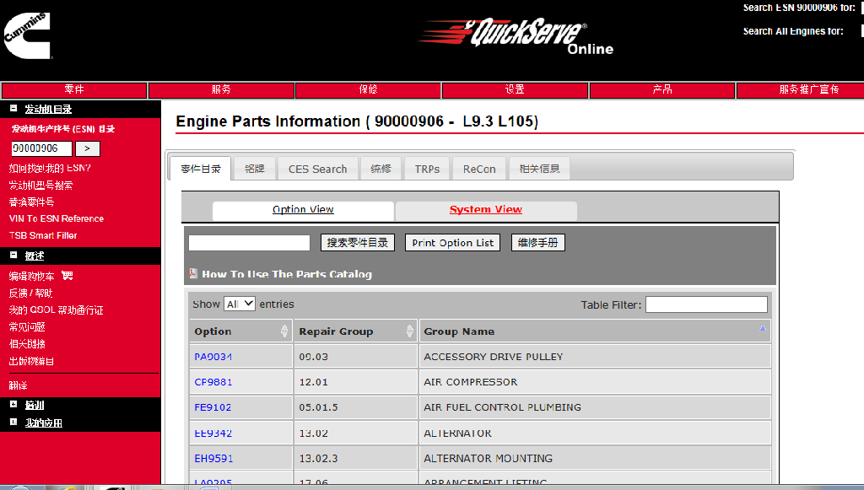The image size is (864, 490).
Task: Select repair group cell 05.01.5
Action: [355, 407]
